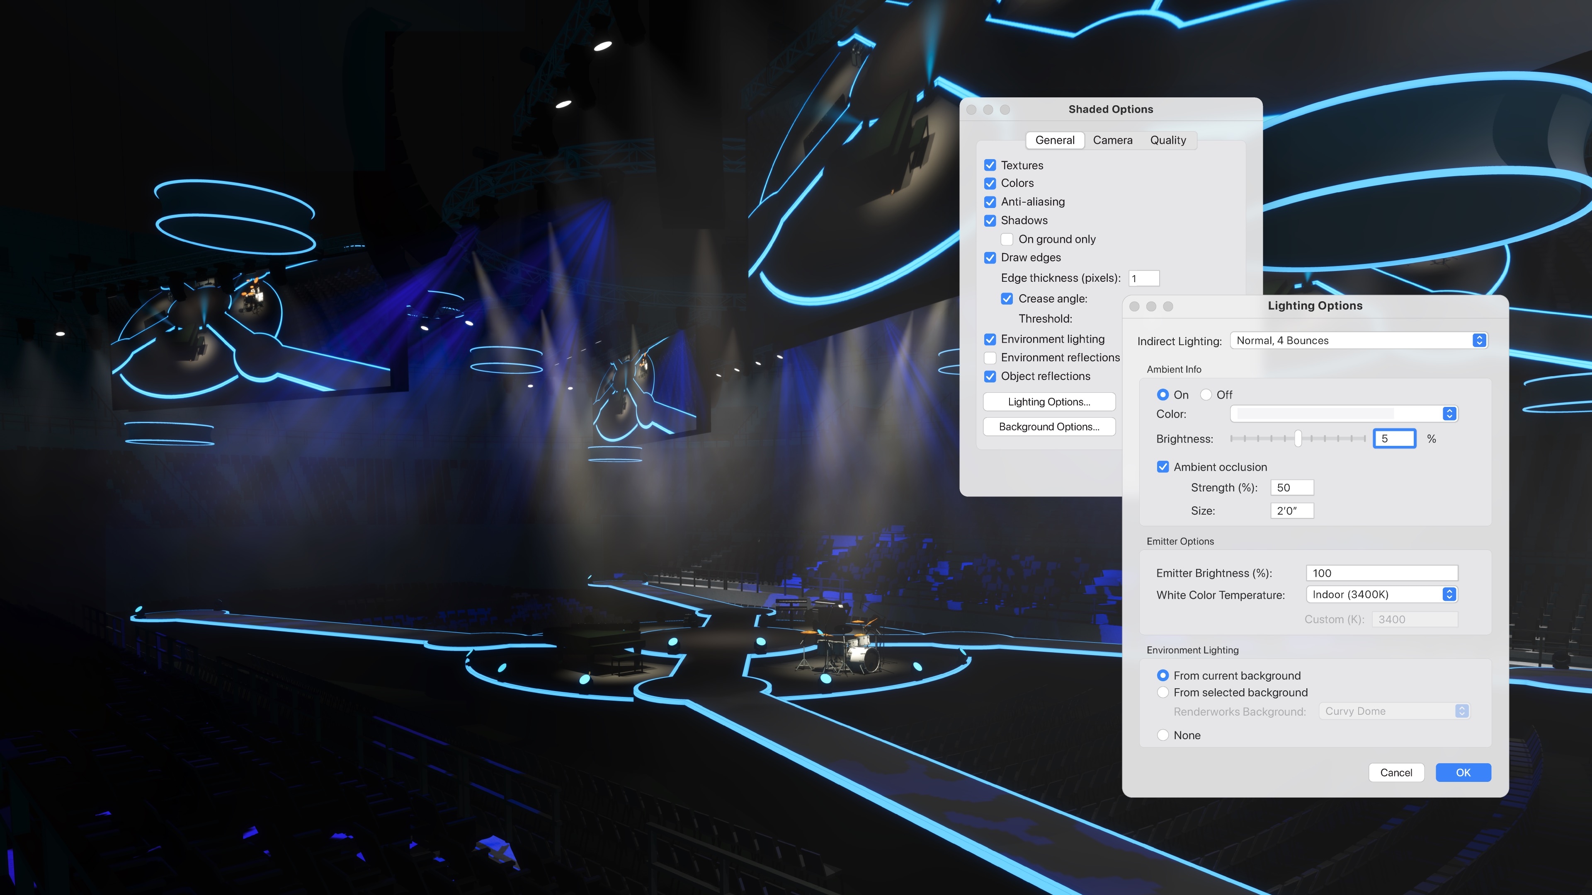Uncheck Ambient occlusion

tap(1162, 467)
